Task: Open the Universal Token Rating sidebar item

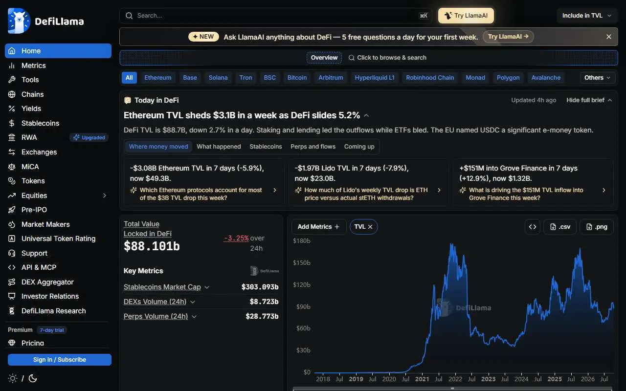Action: tap(59, 239)
